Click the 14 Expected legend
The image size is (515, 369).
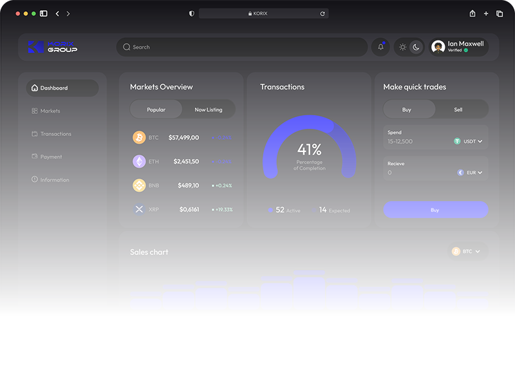pyautogui.click(x=331, y=210)
